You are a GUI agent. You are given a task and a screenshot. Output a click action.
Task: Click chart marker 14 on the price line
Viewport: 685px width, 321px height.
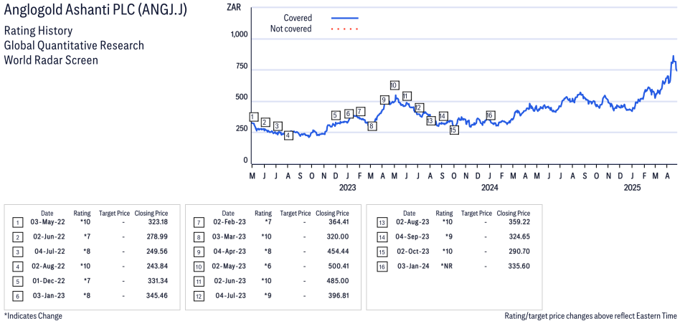click(x=443, y=116)
